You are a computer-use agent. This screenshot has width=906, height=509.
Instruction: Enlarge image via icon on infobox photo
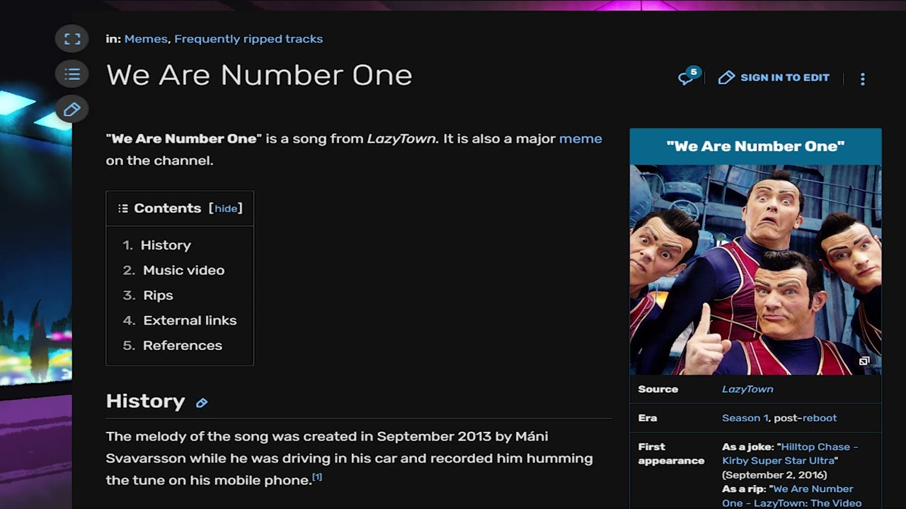pyautogui.click(x=864, y=361)
